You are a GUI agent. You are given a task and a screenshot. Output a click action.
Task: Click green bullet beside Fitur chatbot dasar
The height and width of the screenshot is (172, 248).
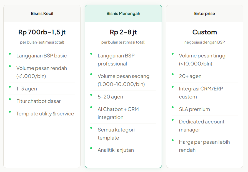[10, 99]
